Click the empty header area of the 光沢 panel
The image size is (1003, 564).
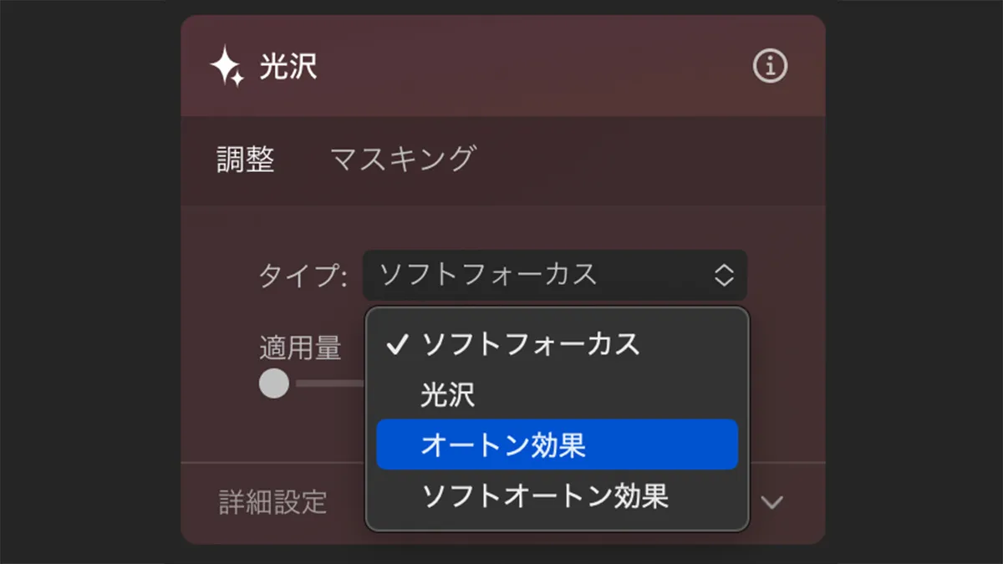point(518,66)
